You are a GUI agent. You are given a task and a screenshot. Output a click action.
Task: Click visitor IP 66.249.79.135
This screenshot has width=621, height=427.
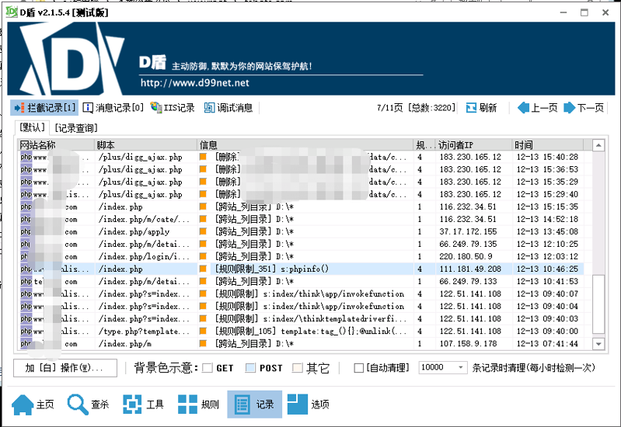(x=468, y=245)
